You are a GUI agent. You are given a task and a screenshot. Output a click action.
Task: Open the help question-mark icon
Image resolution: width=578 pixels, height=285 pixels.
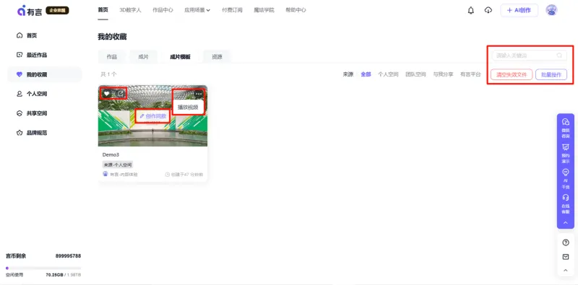(x=566, y=242)
